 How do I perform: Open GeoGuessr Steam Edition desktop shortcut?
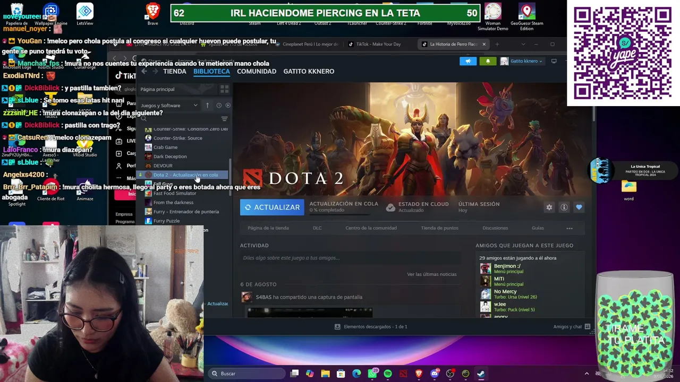coord(526,17)
